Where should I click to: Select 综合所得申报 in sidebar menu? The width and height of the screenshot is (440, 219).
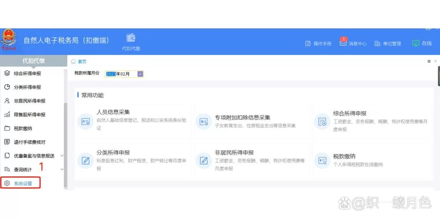pyautogui.click(x=28, y=74)
